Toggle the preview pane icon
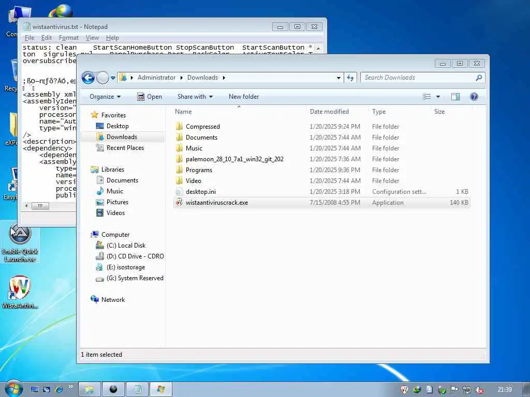The height and width of the screenshot is (397, 530). pos(455,97)
